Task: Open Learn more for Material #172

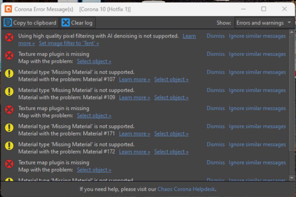Action: pos(134,152)
